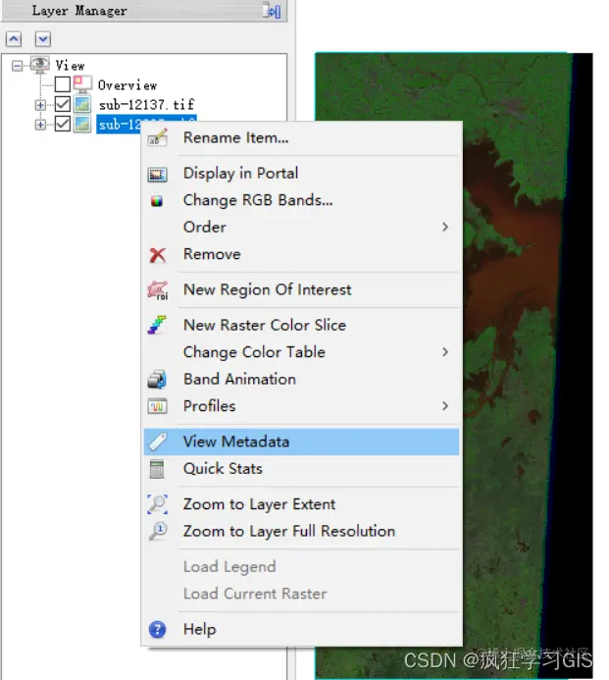Choose Display in Portal menu entry

(x=301, y=174)
